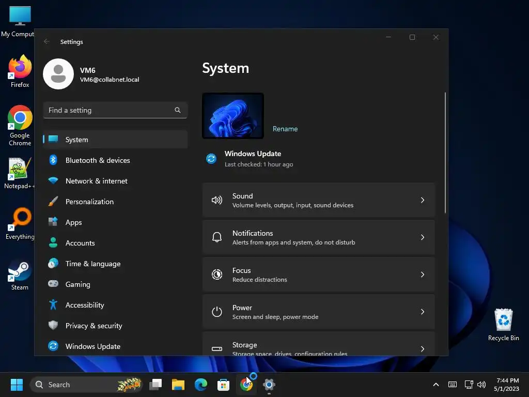The height and width of the screenshot is (397, 529).
Task: Click the Storage drive icon
Action: (216, 349)
